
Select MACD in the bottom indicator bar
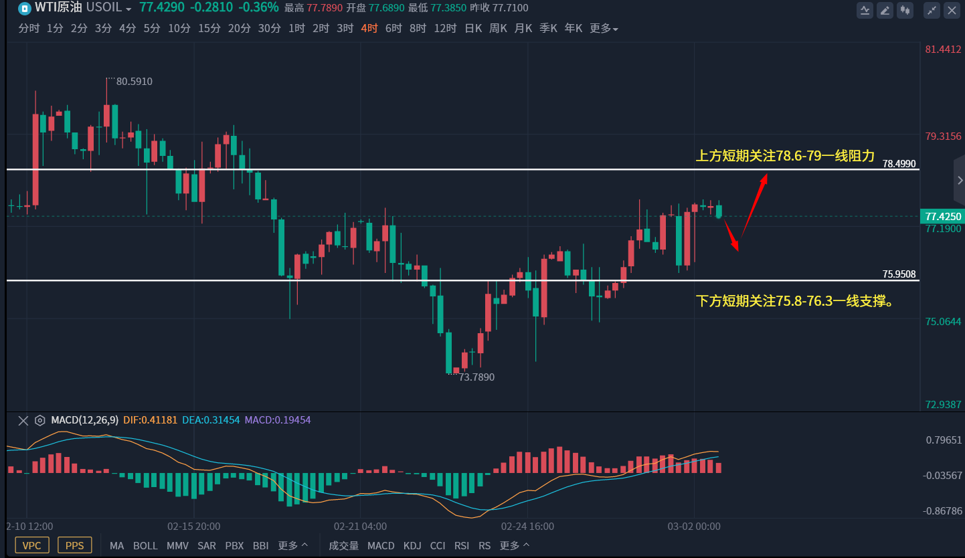pos(381,545)
